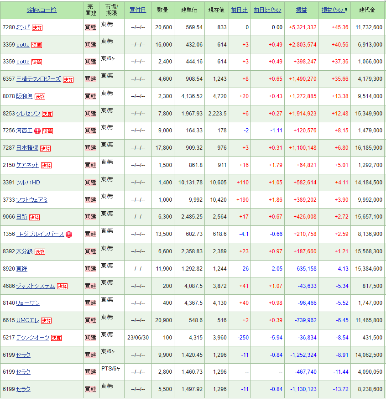
Task: Open cotta link in the 東/6ヶ row
Action: [x=23, y=62]
